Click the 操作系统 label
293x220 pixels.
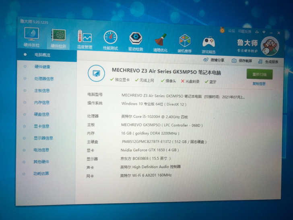95,103
